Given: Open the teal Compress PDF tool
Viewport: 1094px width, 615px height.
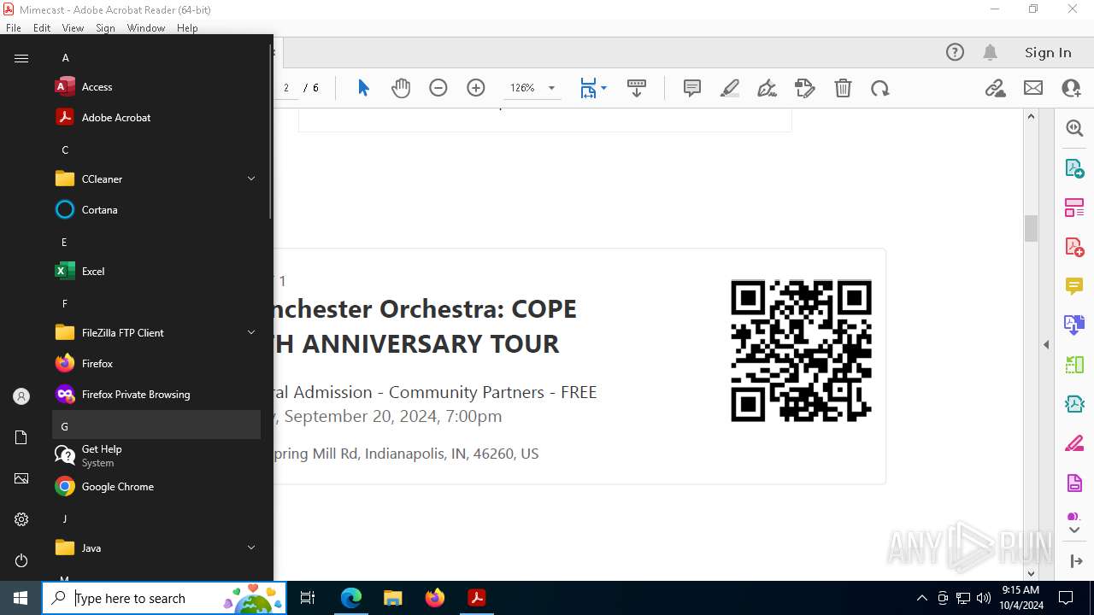Looking at the screenshot, I should coord(1074,404).
